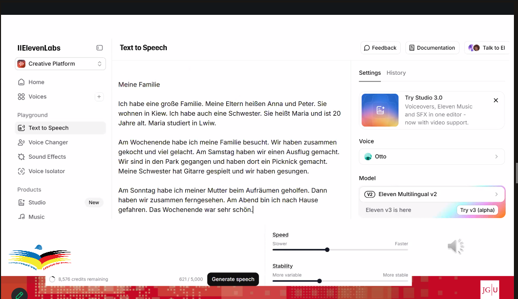Open the Eleven Multilingual v2 model selector

pyautogui.click(x=431, y=195)
